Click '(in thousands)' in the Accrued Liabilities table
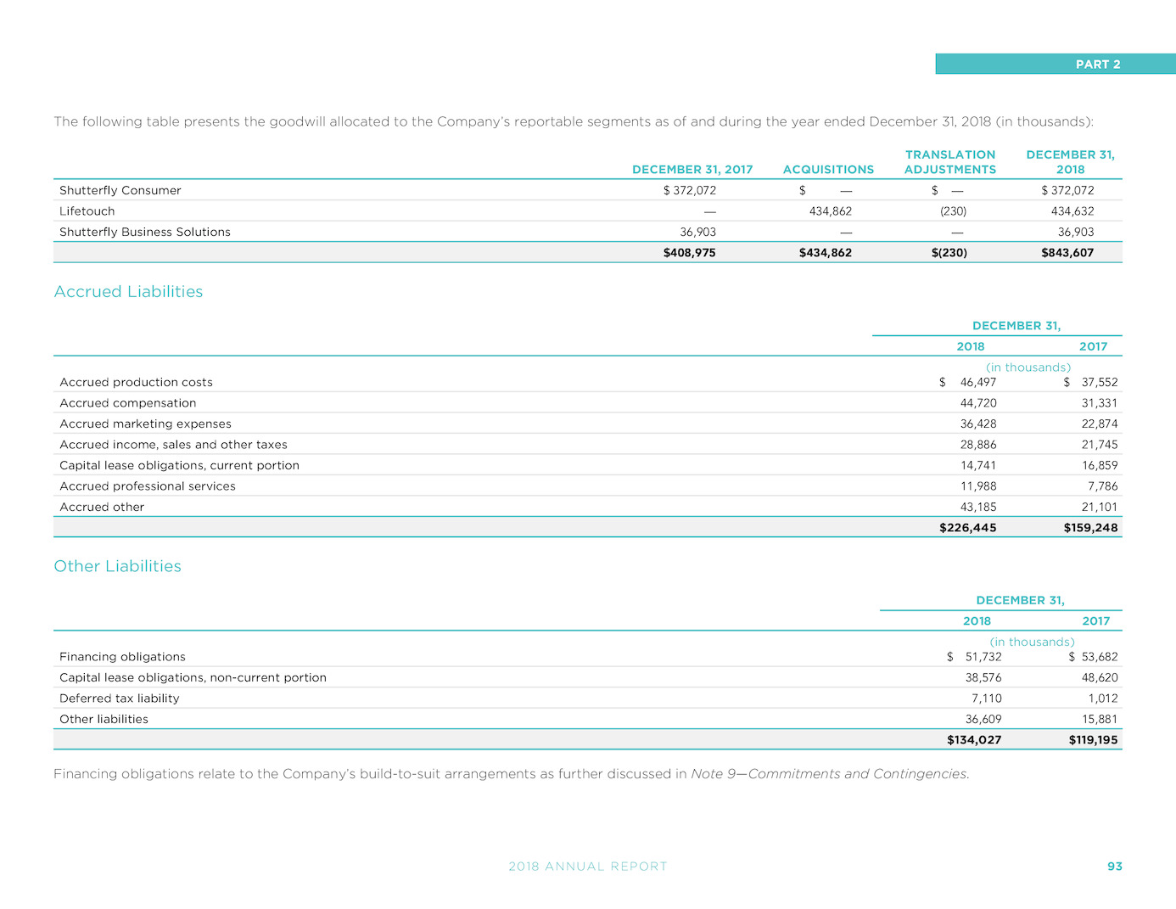The width and height of the screenshot is (1176, 909). (1028, 368)
